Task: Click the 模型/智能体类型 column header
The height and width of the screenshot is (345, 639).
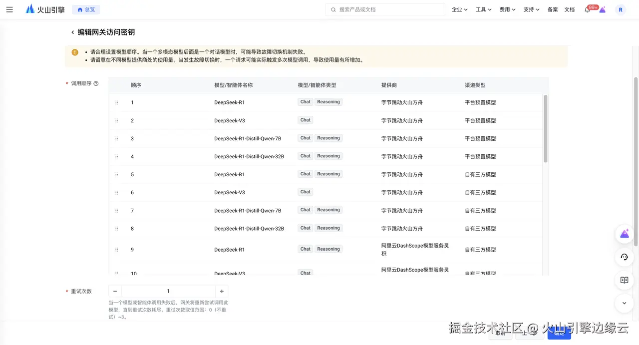Action: tap(317, 85)
